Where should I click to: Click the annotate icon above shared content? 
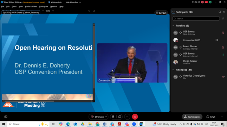click(x=89, y=11)
